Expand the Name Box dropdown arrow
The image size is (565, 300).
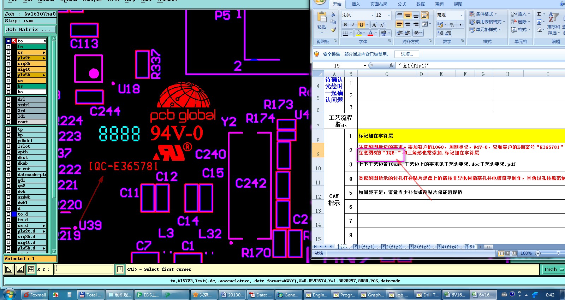[x=365, y=66]
